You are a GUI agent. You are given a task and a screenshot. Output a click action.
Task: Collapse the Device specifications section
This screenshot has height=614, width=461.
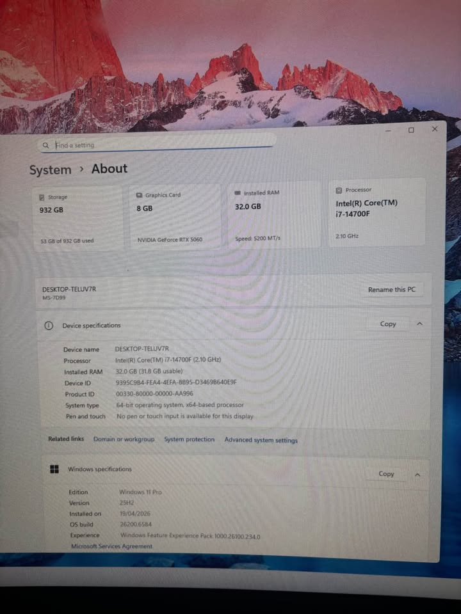(x=419, y=324)
